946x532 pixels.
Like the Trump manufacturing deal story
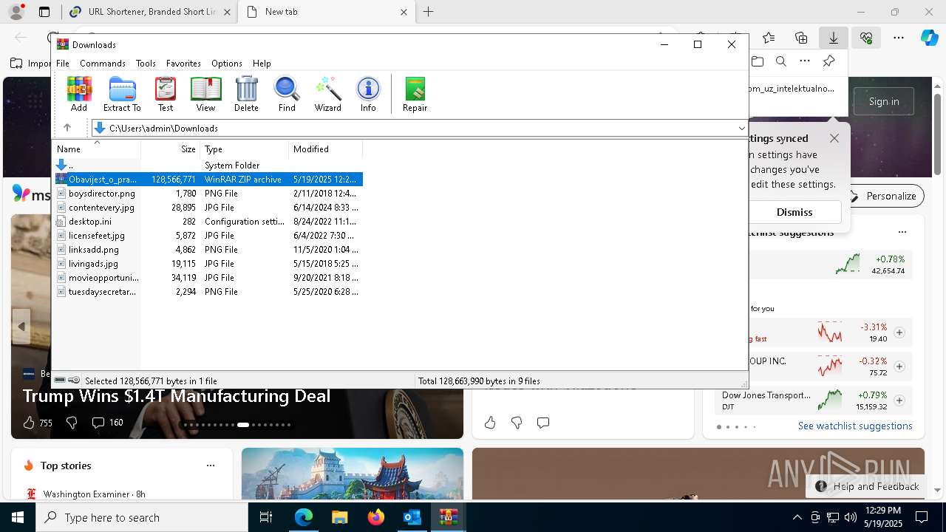(29, 423)
